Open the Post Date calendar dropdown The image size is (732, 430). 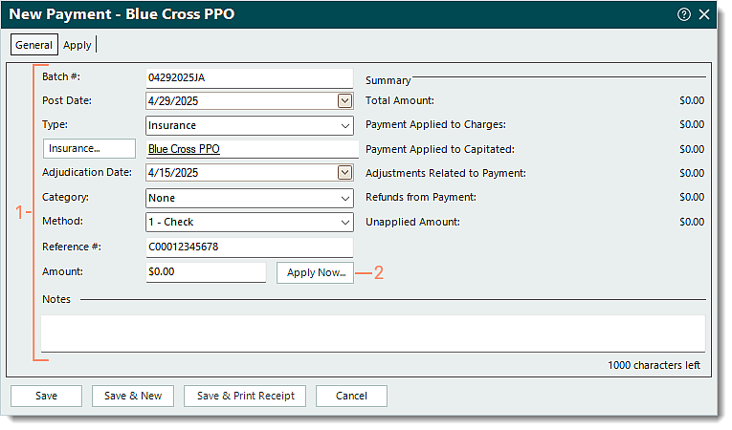tap(344, 100)
